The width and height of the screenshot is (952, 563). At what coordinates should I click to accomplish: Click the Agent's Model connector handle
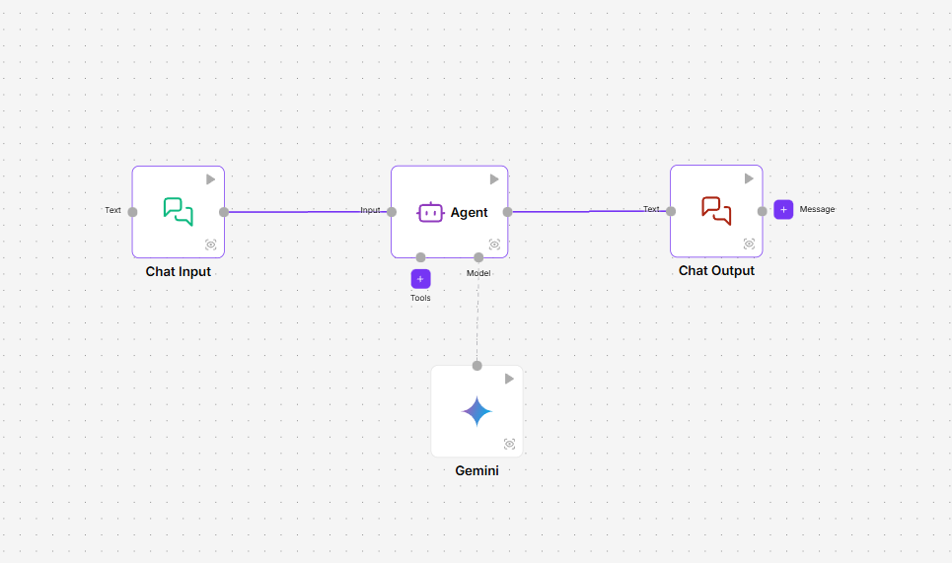[x=478, y=257]
